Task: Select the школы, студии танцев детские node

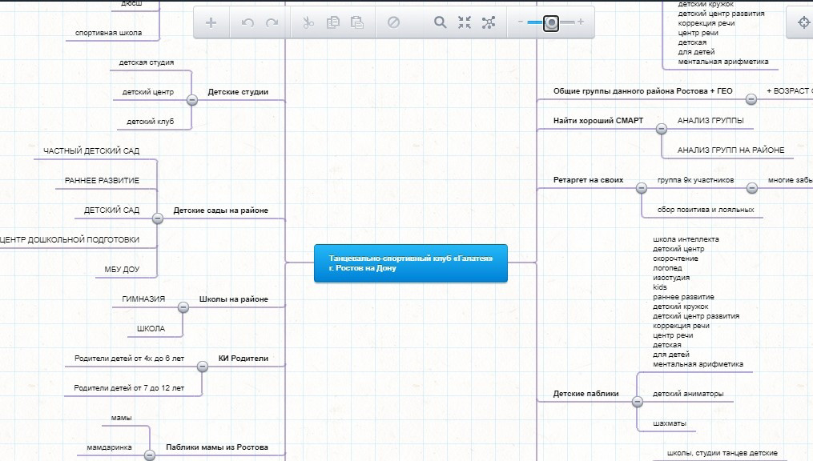Action: tap(722, 453)
